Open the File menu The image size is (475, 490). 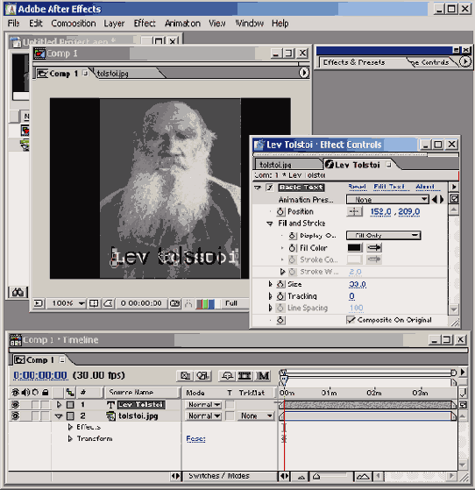click(x=13, y=24)
